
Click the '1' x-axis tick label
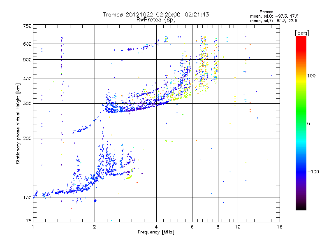(33, 227)
